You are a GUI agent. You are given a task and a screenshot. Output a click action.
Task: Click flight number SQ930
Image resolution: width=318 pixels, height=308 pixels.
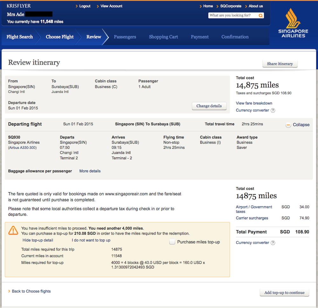coord(14,137)
